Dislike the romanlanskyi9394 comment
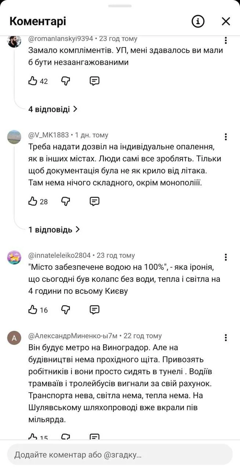 pyautogui.click(x=66, y=81)
